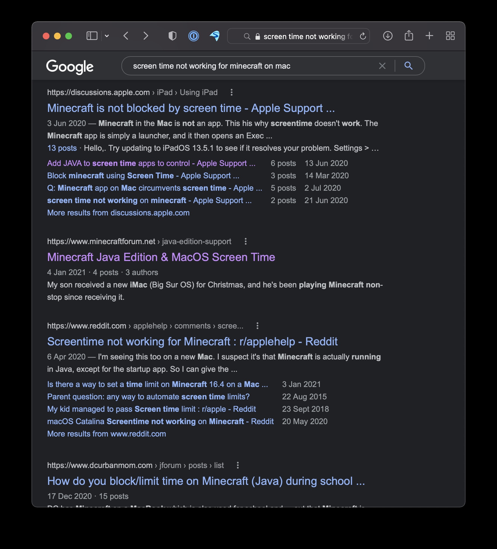Open the Share menu
497x549 pixels.
pyautogui.click(x=409, y=36)
